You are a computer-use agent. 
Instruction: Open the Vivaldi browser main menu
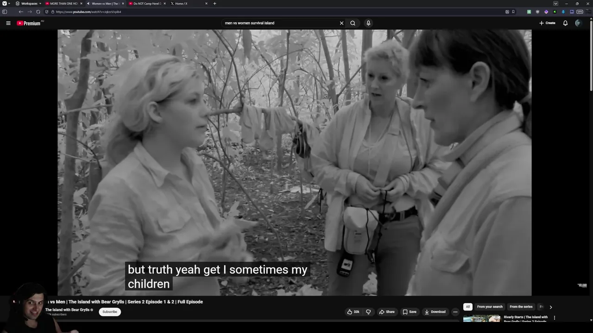(4, 3)
